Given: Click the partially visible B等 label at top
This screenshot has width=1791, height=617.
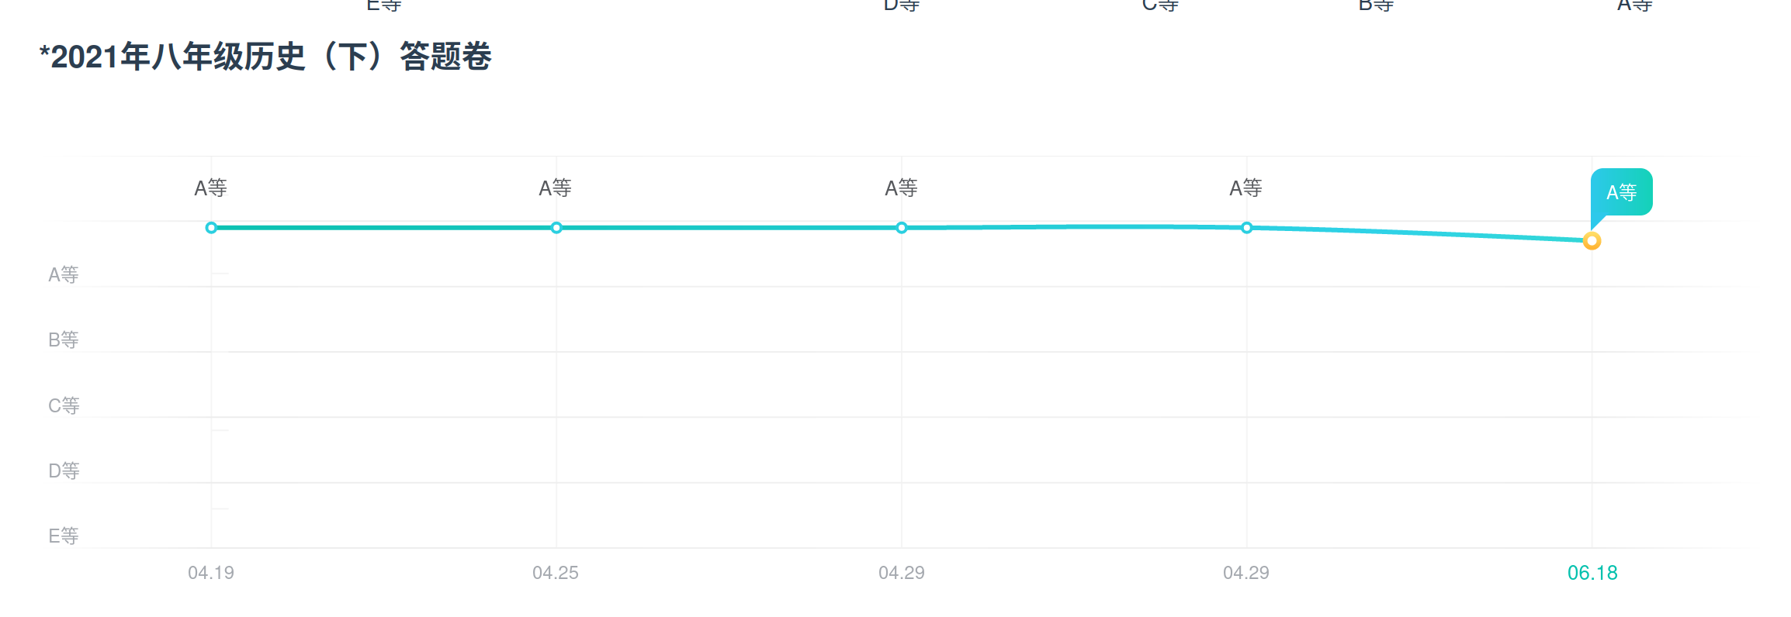Looking at the screenshot, I should pos(1377,5).
